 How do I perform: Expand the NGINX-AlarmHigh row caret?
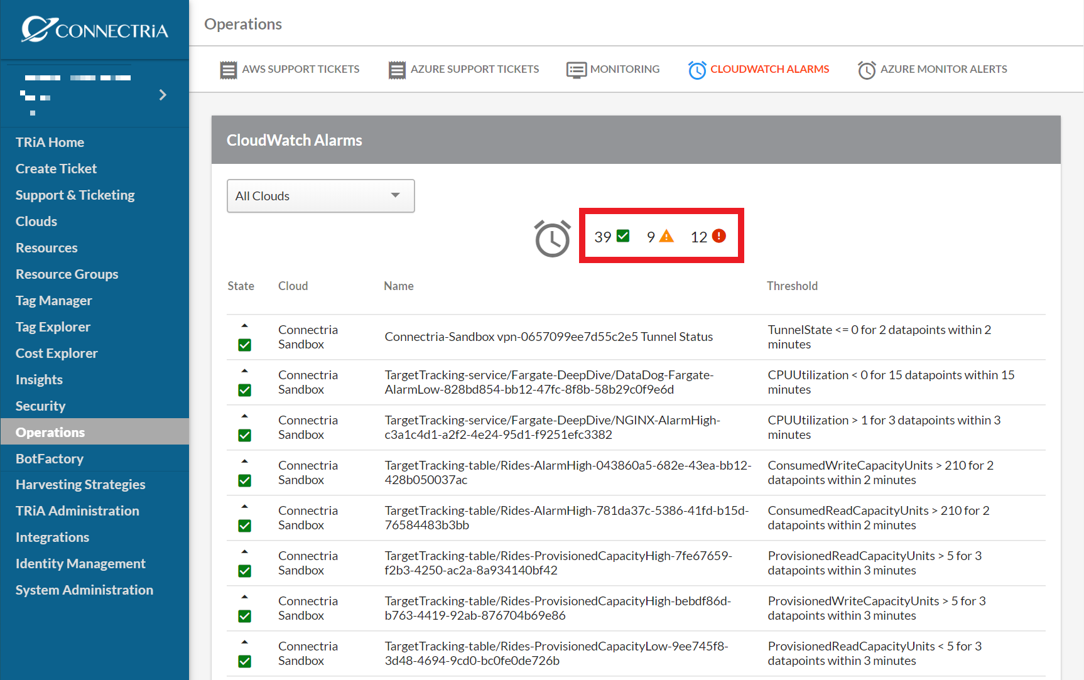[x=245, y=416]
